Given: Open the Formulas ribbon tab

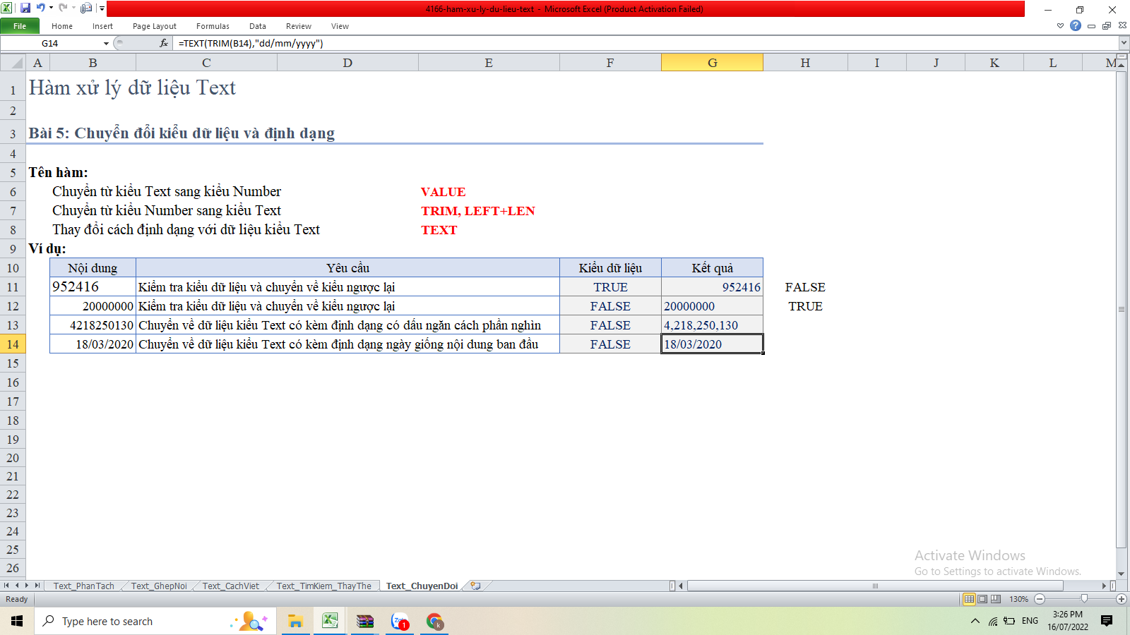Looking at the screenshot, I should [213, 26].
